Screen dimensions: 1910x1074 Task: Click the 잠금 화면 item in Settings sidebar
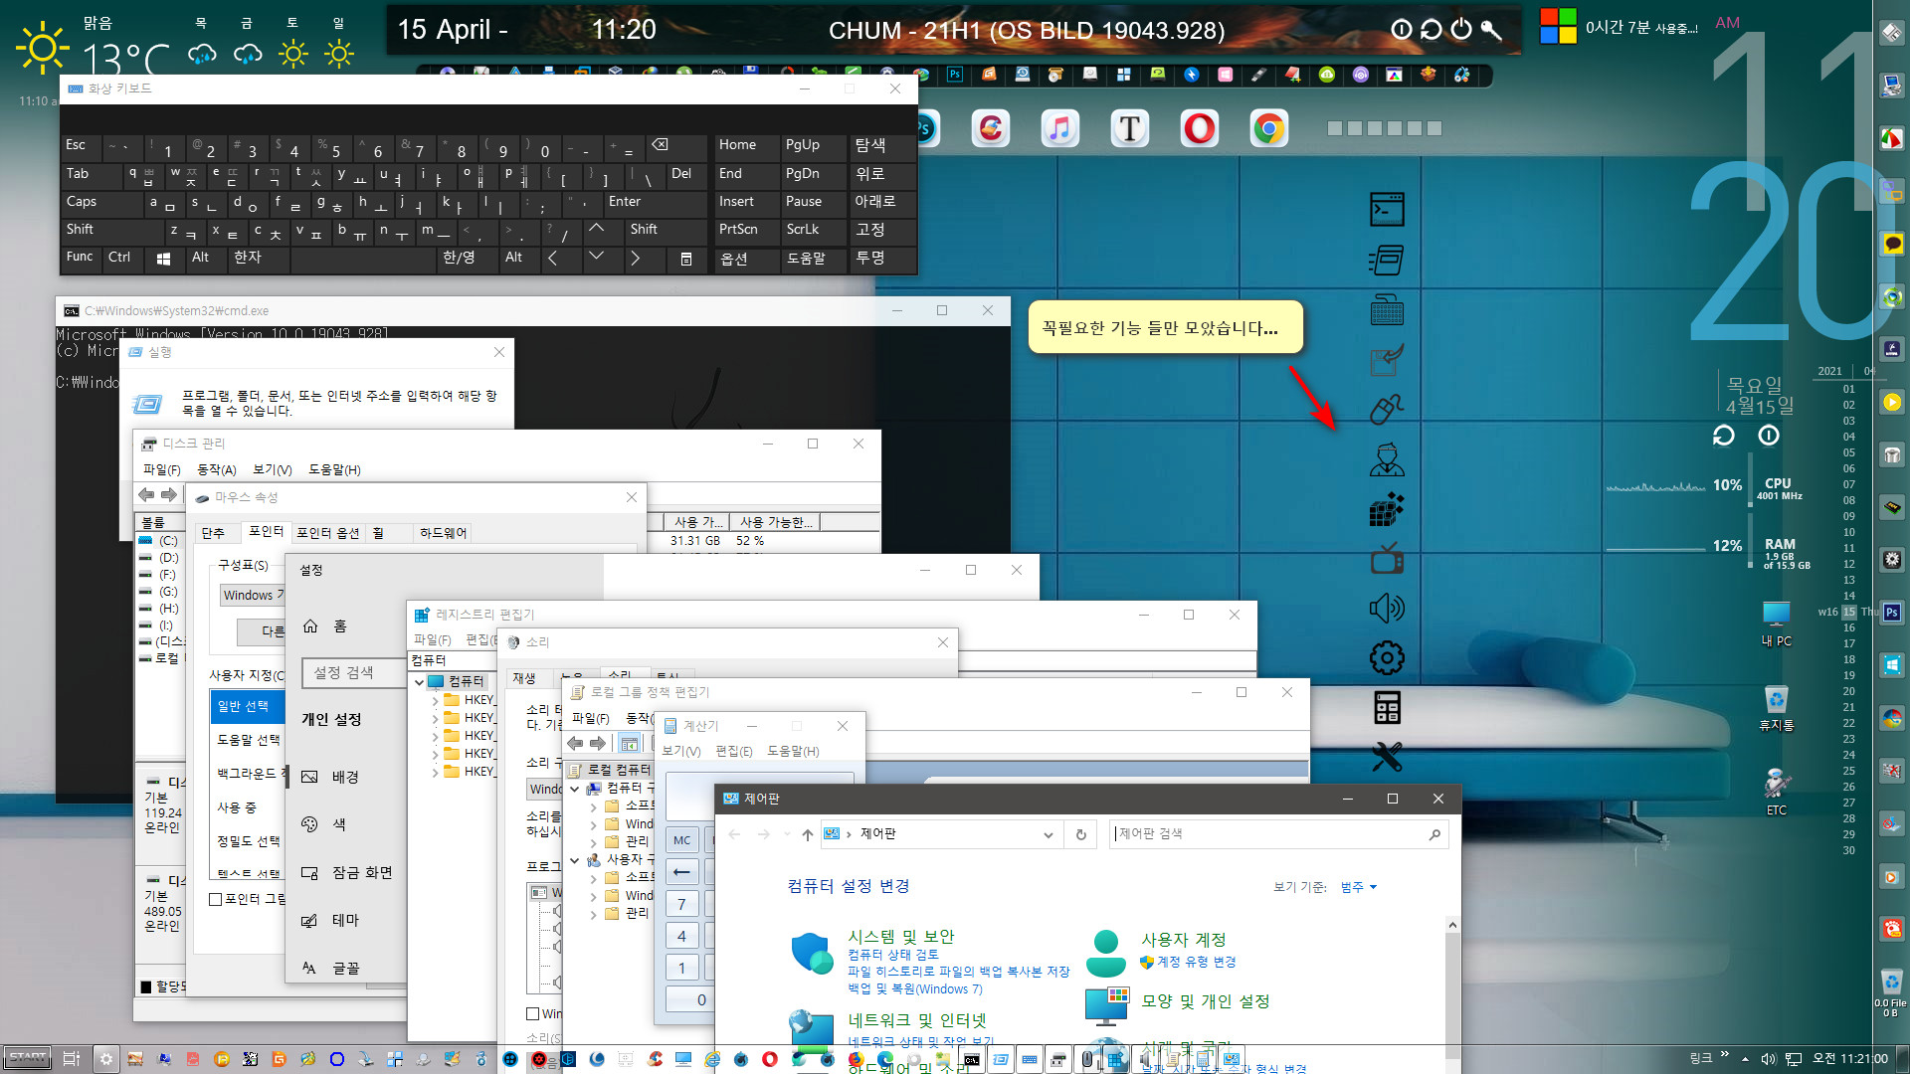tap(347, 872)
